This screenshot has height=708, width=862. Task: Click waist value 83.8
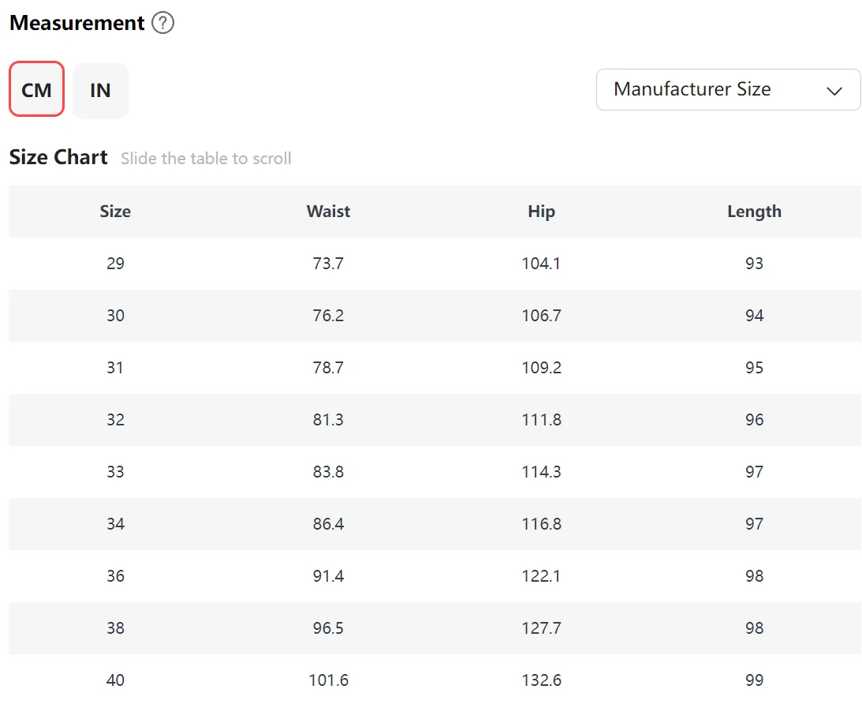coord(328,472)
